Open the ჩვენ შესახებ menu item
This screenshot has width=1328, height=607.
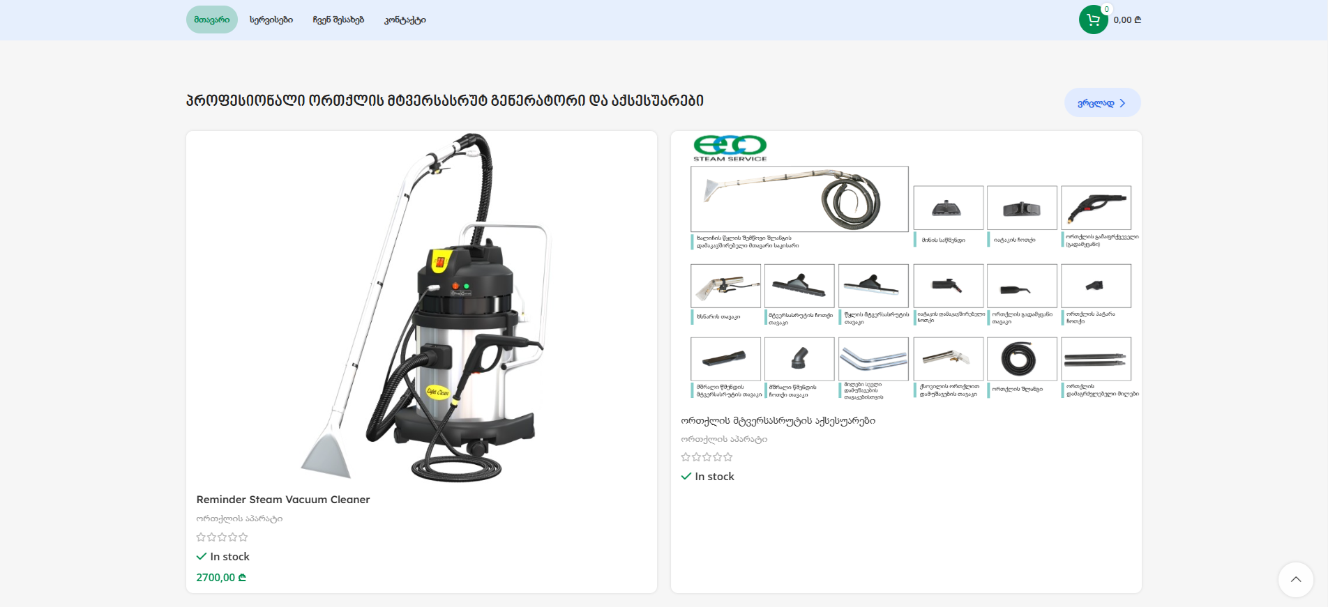pos(338,20)
